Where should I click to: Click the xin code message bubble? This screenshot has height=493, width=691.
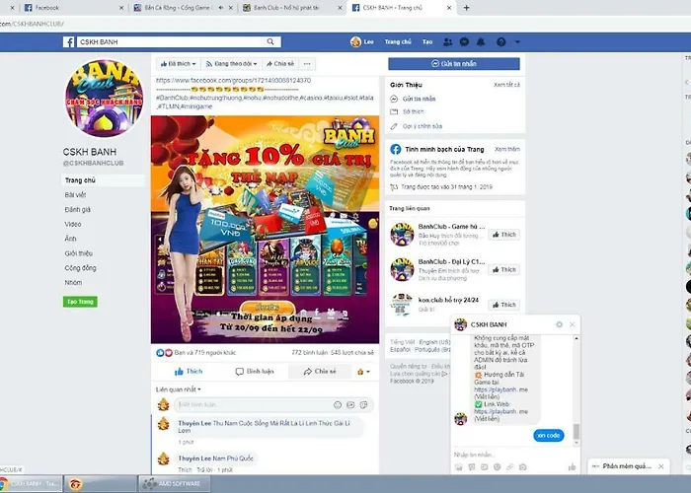549,436
